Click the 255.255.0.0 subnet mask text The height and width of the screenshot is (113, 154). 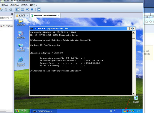pos(93,63)
